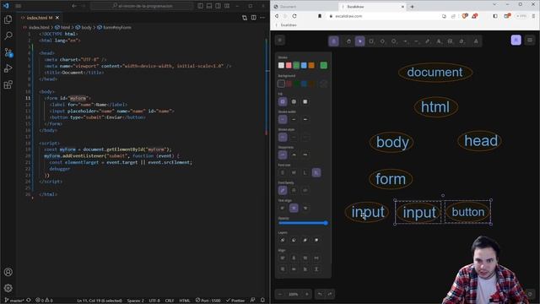Select the Excalidraw hand pan tool
Image resolution: width=540 pixels, height=304 pixels.
348,41
